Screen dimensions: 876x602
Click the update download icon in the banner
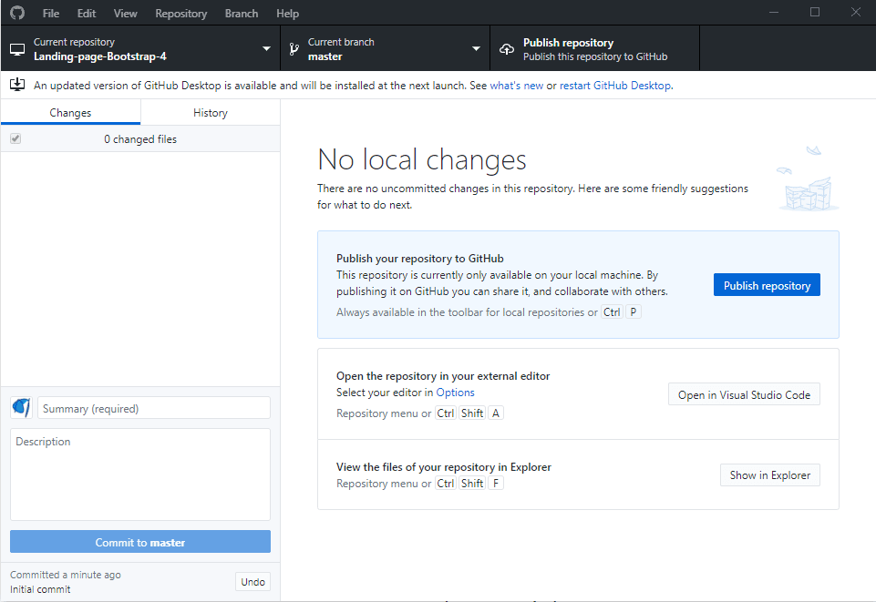tap(17, 85)
